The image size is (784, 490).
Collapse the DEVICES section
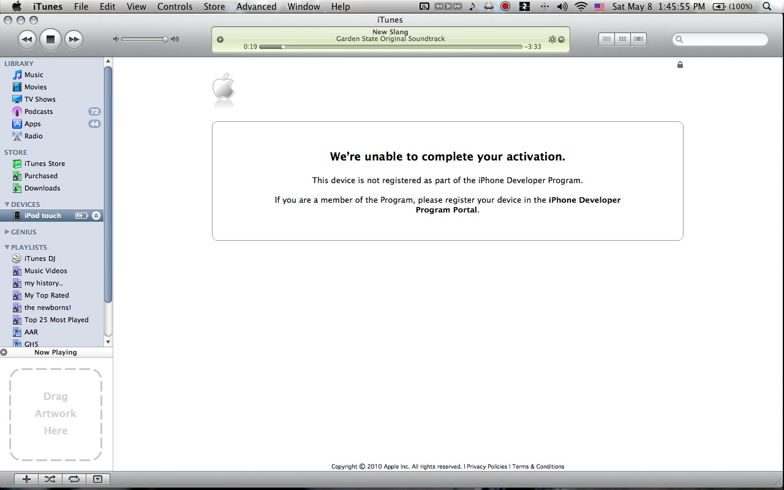pos(7,205)
